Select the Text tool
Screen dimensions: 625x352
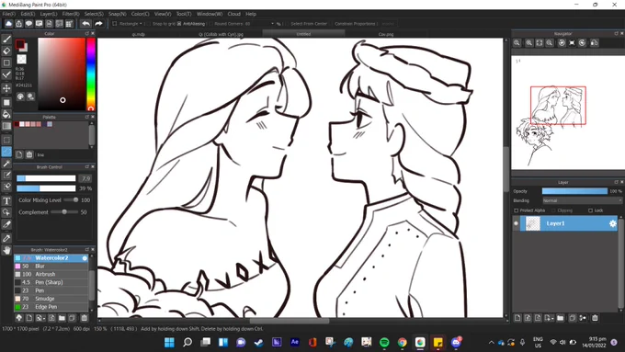click(6, 200)
